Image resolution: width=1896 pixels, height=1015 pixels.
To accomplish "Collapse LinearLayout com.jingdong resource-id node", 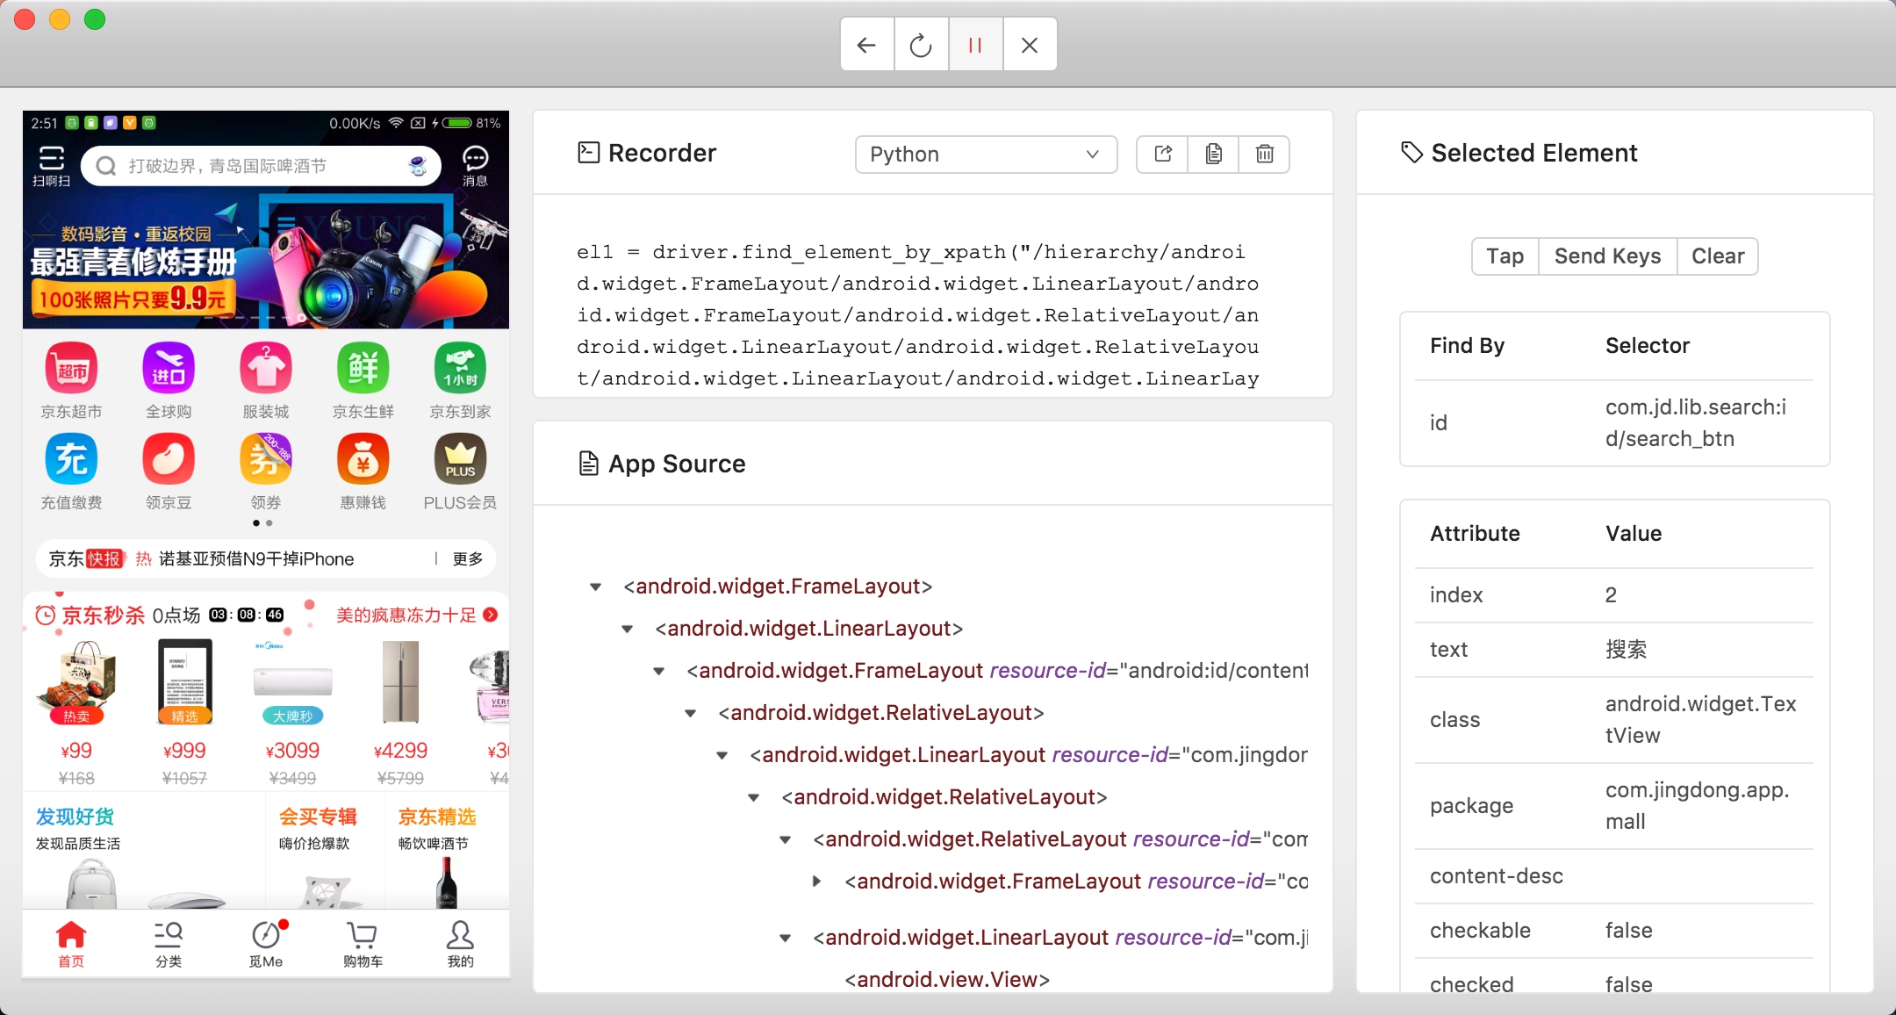I will click(722, 755).
